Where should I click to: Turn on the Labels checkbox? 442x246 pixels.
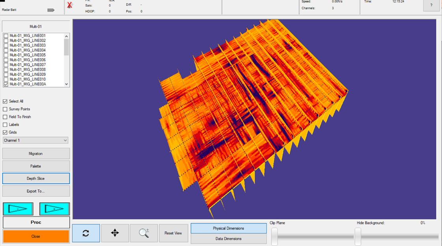coord(5,124)
